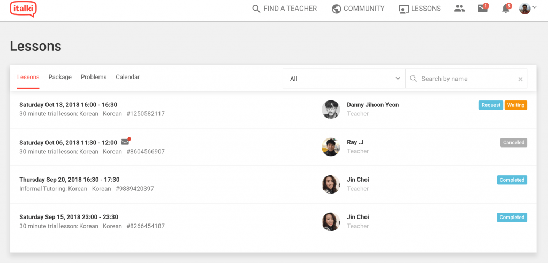Click the unread message envelope on Oct 06 lesson
548x263 pixels.
click(x=125, y=142)
